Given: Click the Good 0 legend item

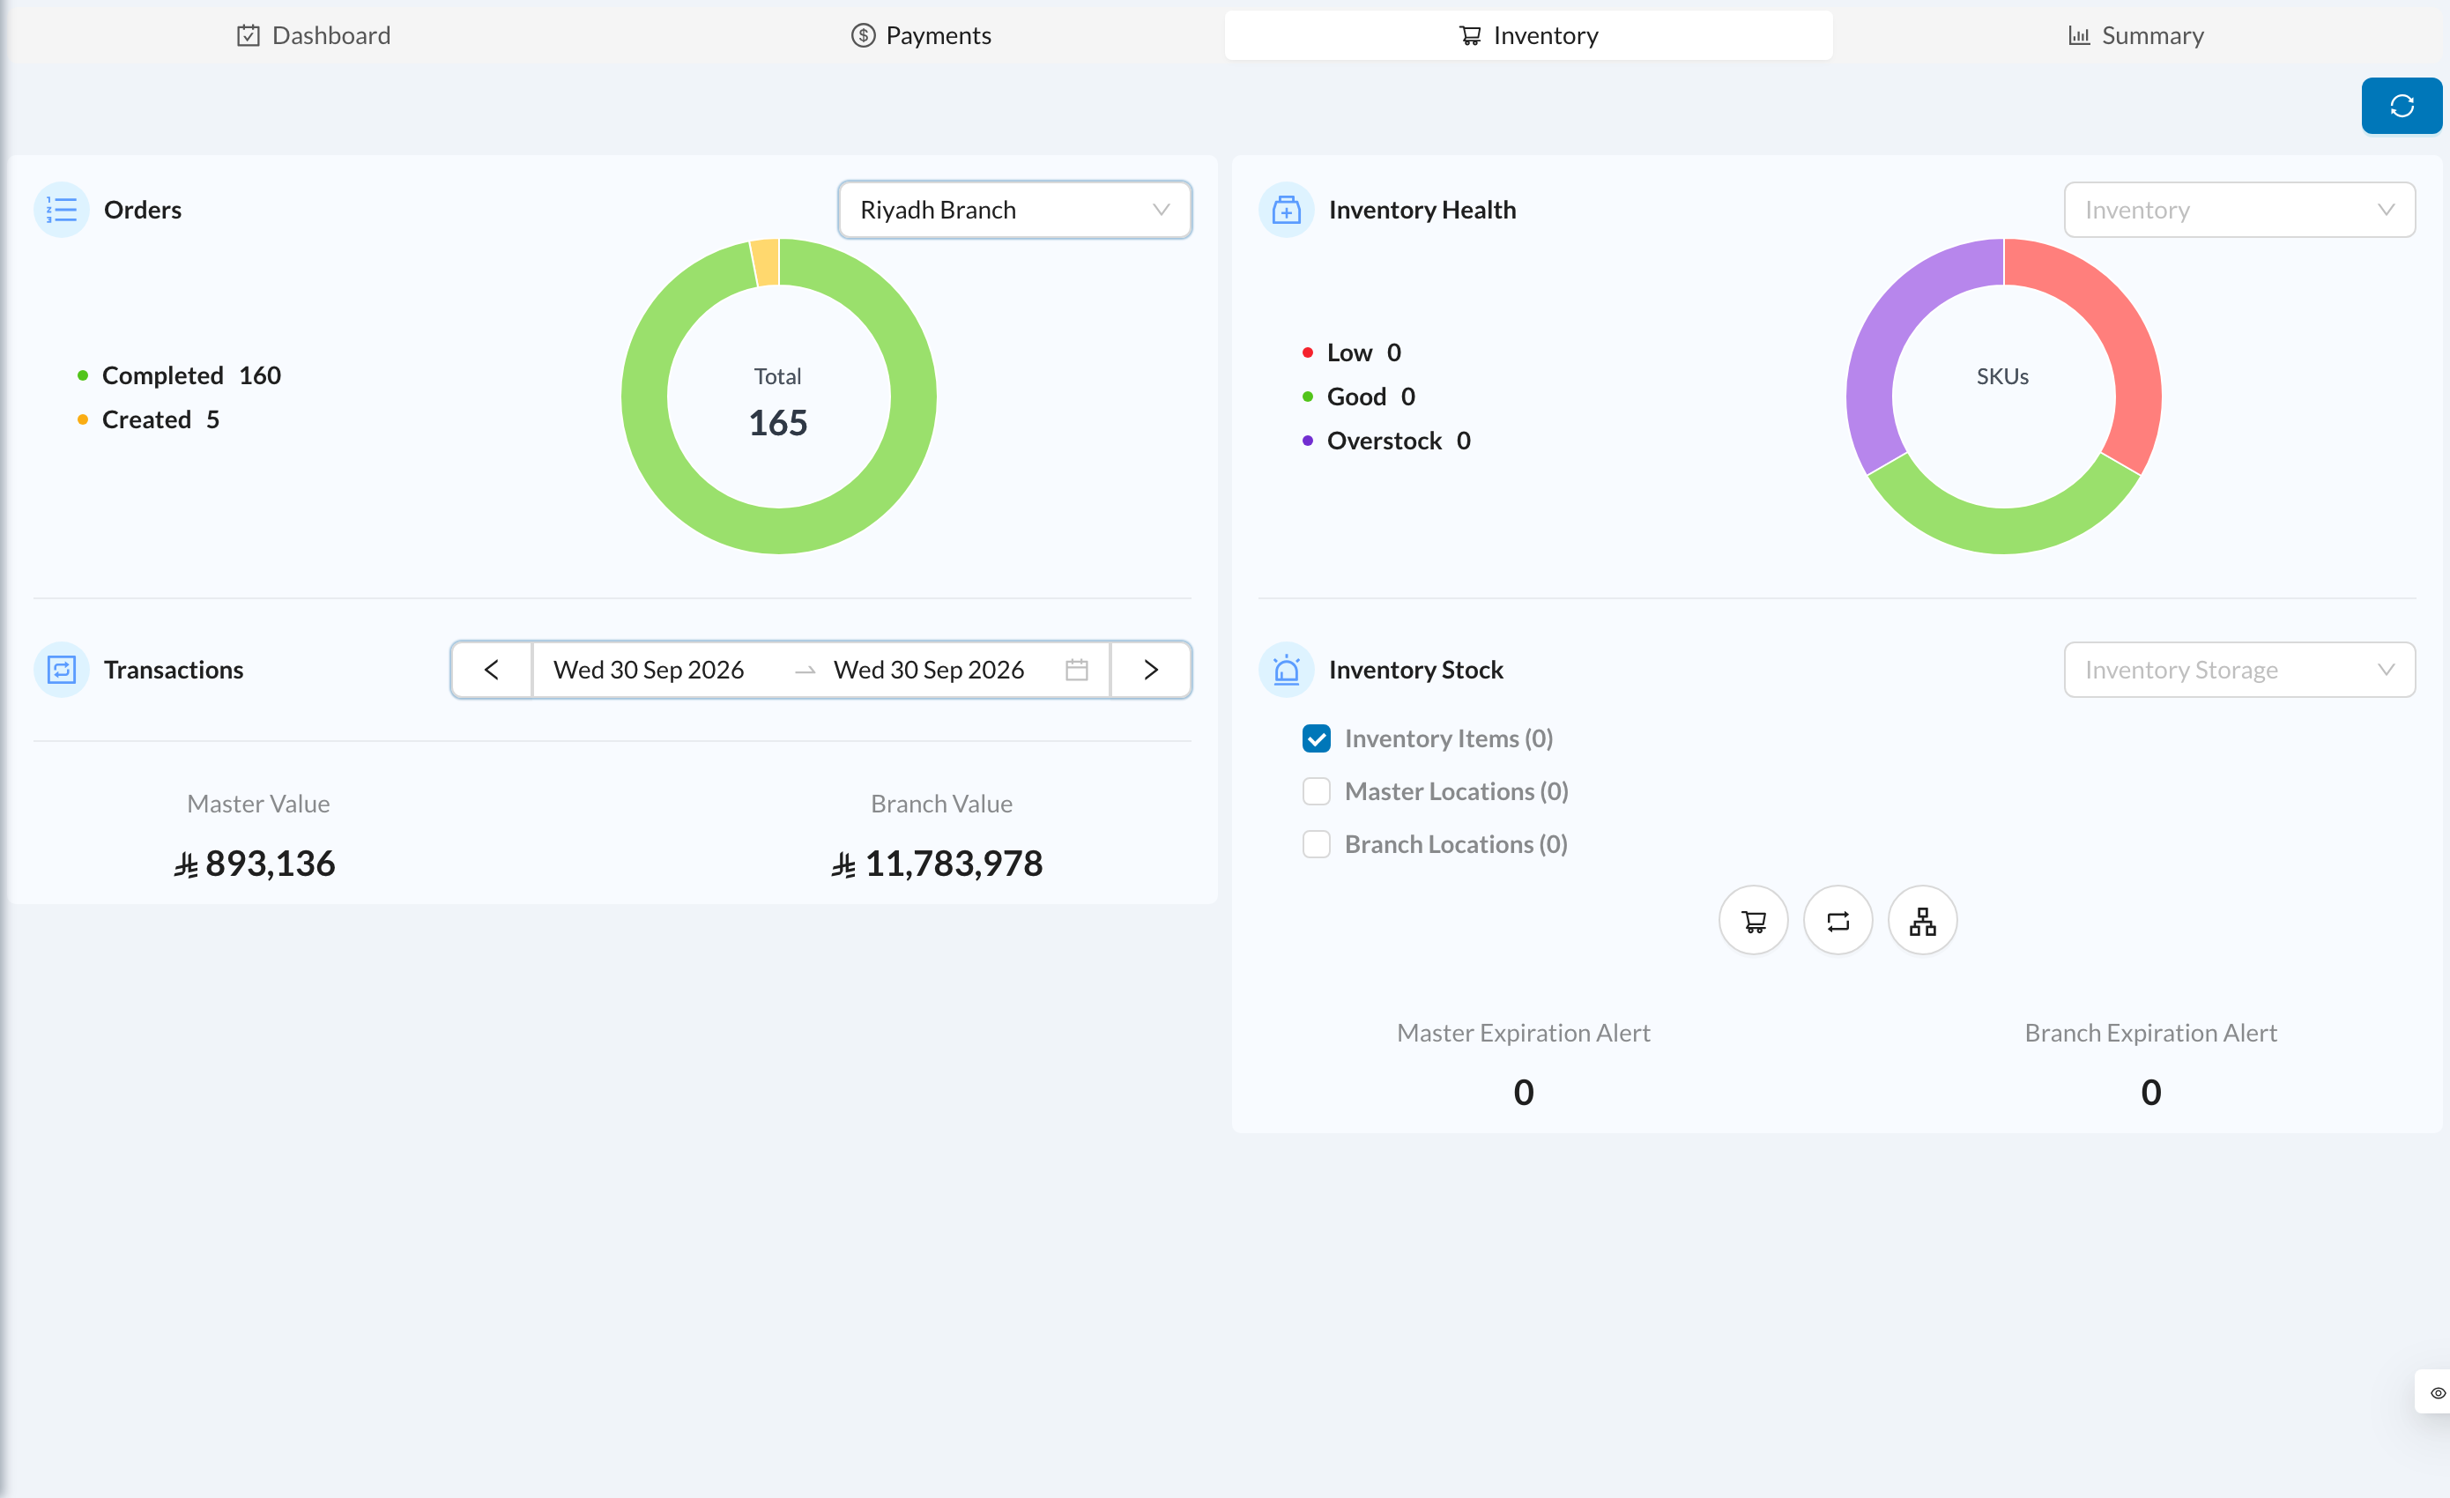Looking at the screenshot, I should coord(1358,397).
